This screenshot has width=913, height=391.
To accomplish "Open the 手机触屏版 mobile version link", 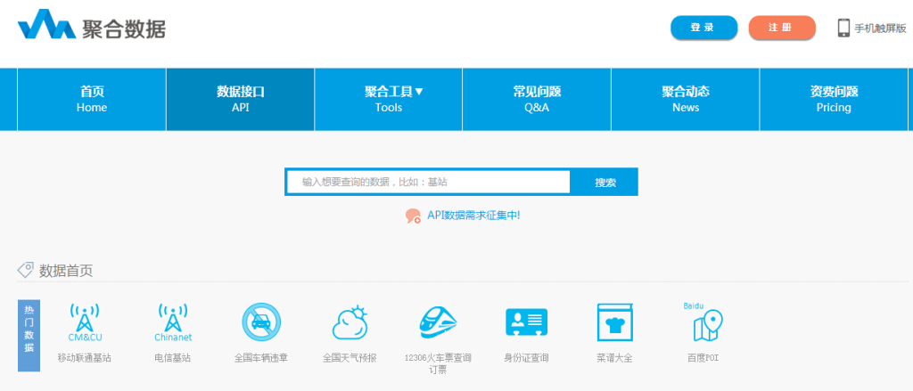I will coord(880,28).
